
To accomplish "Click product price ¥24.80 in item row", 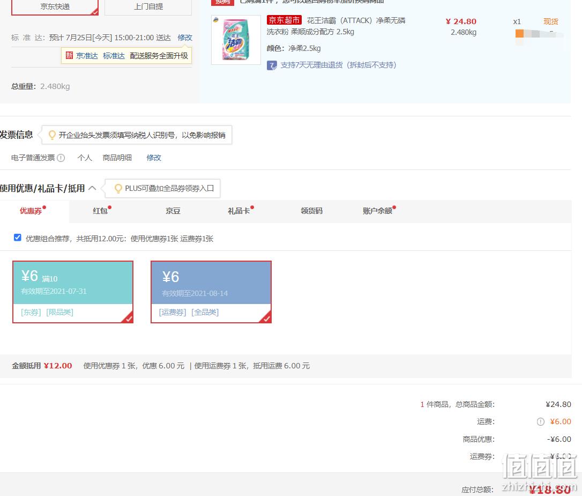I will (x=461, y=21).
